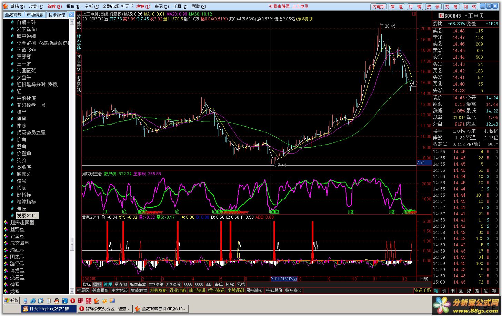Click the 网站 button in top bar
This screenshot has width=502, height=316.
pos(469,7)
